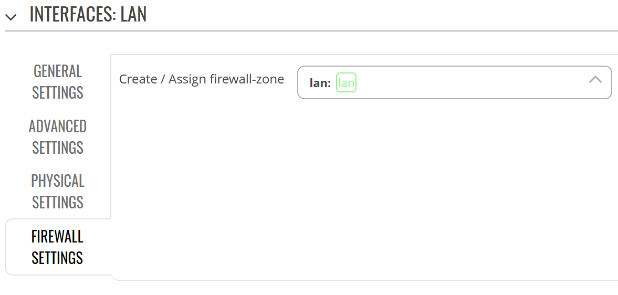Click the green lan zone badge

click(346, 83)
